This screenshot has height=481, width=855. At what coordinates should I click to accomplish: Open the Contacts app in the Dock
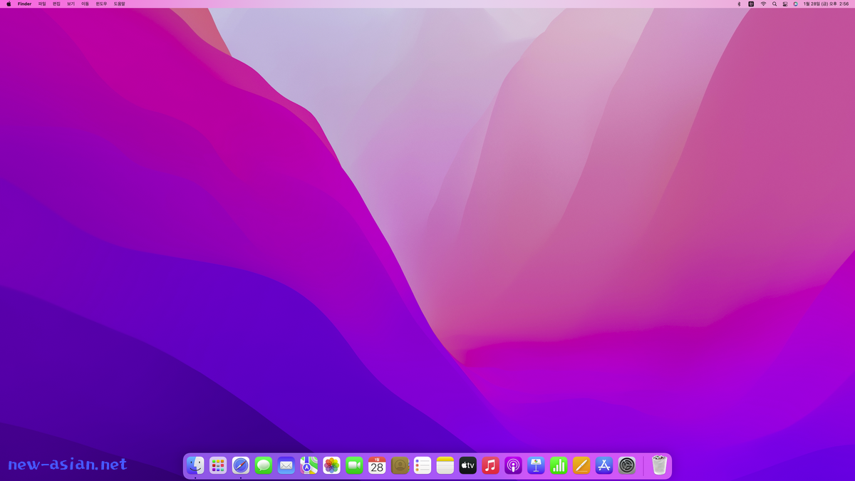(x=400, y=465)
